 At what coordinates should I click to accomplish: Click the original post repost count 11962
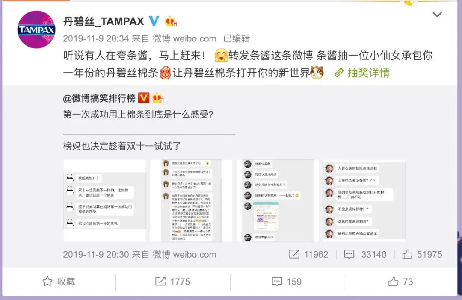308,254
